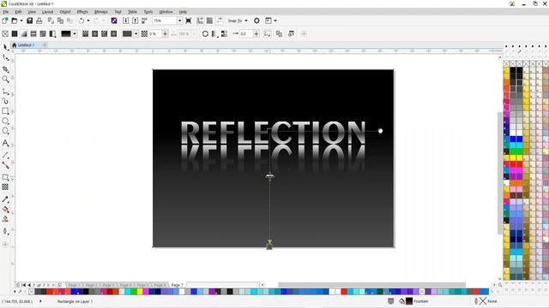Image resolution: width=549 pixels, height=308 pixels.
Task: Click Copy Transparency icon on property bar
Action: click(x=279, y=34)
